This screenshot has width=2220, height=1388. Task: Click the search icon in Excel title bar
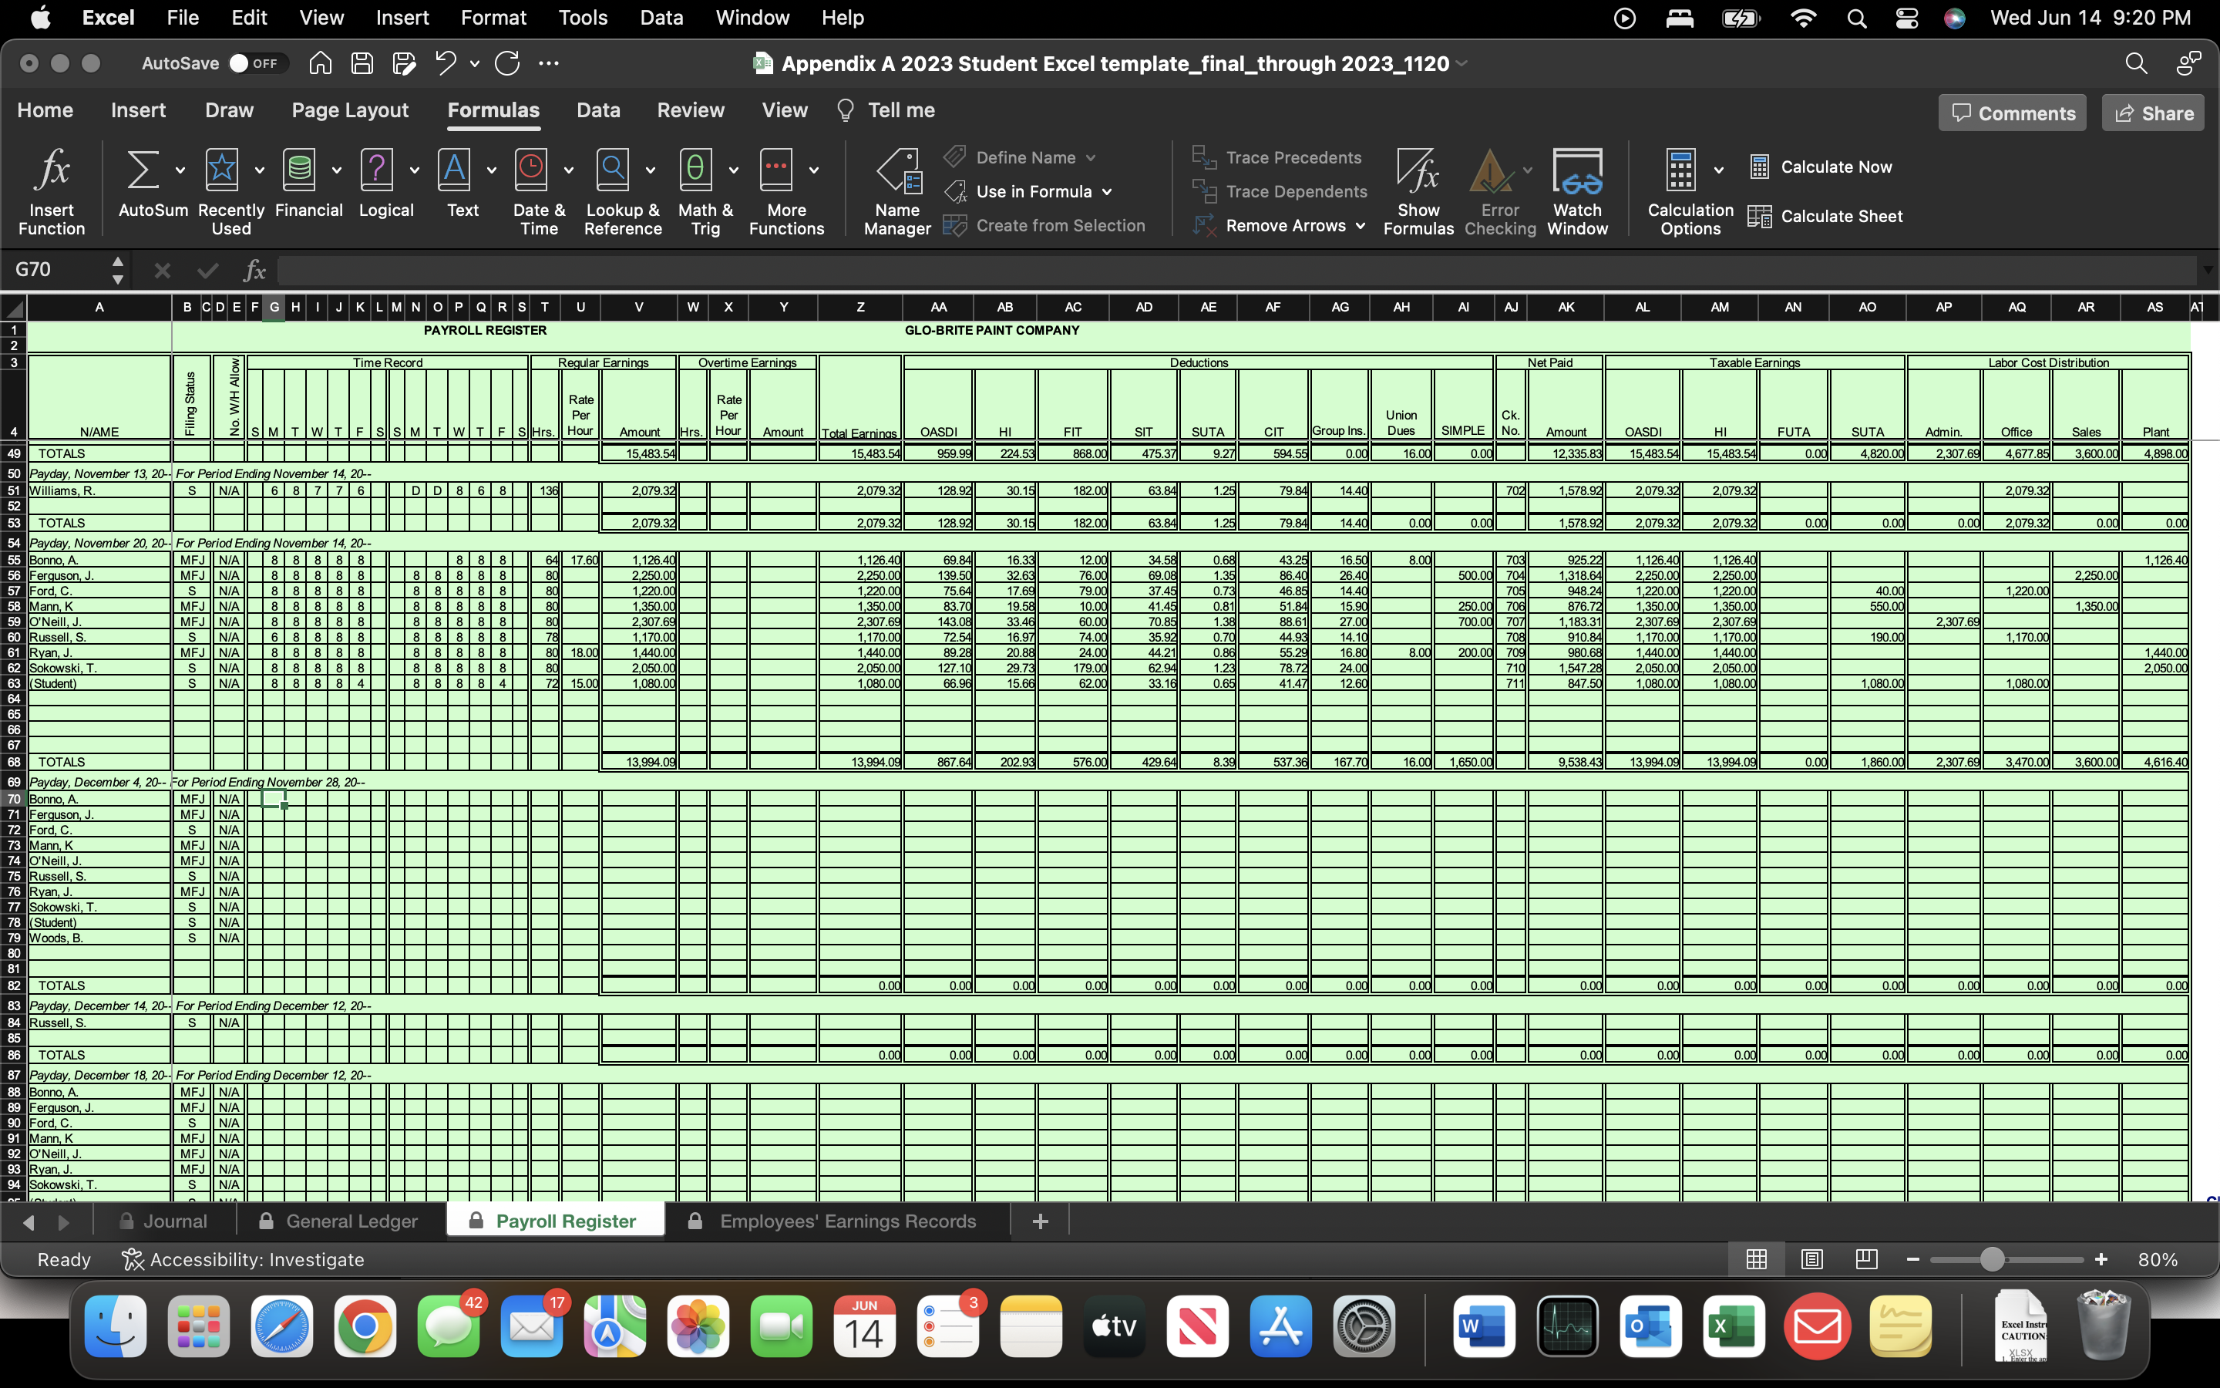point(2136,63)
